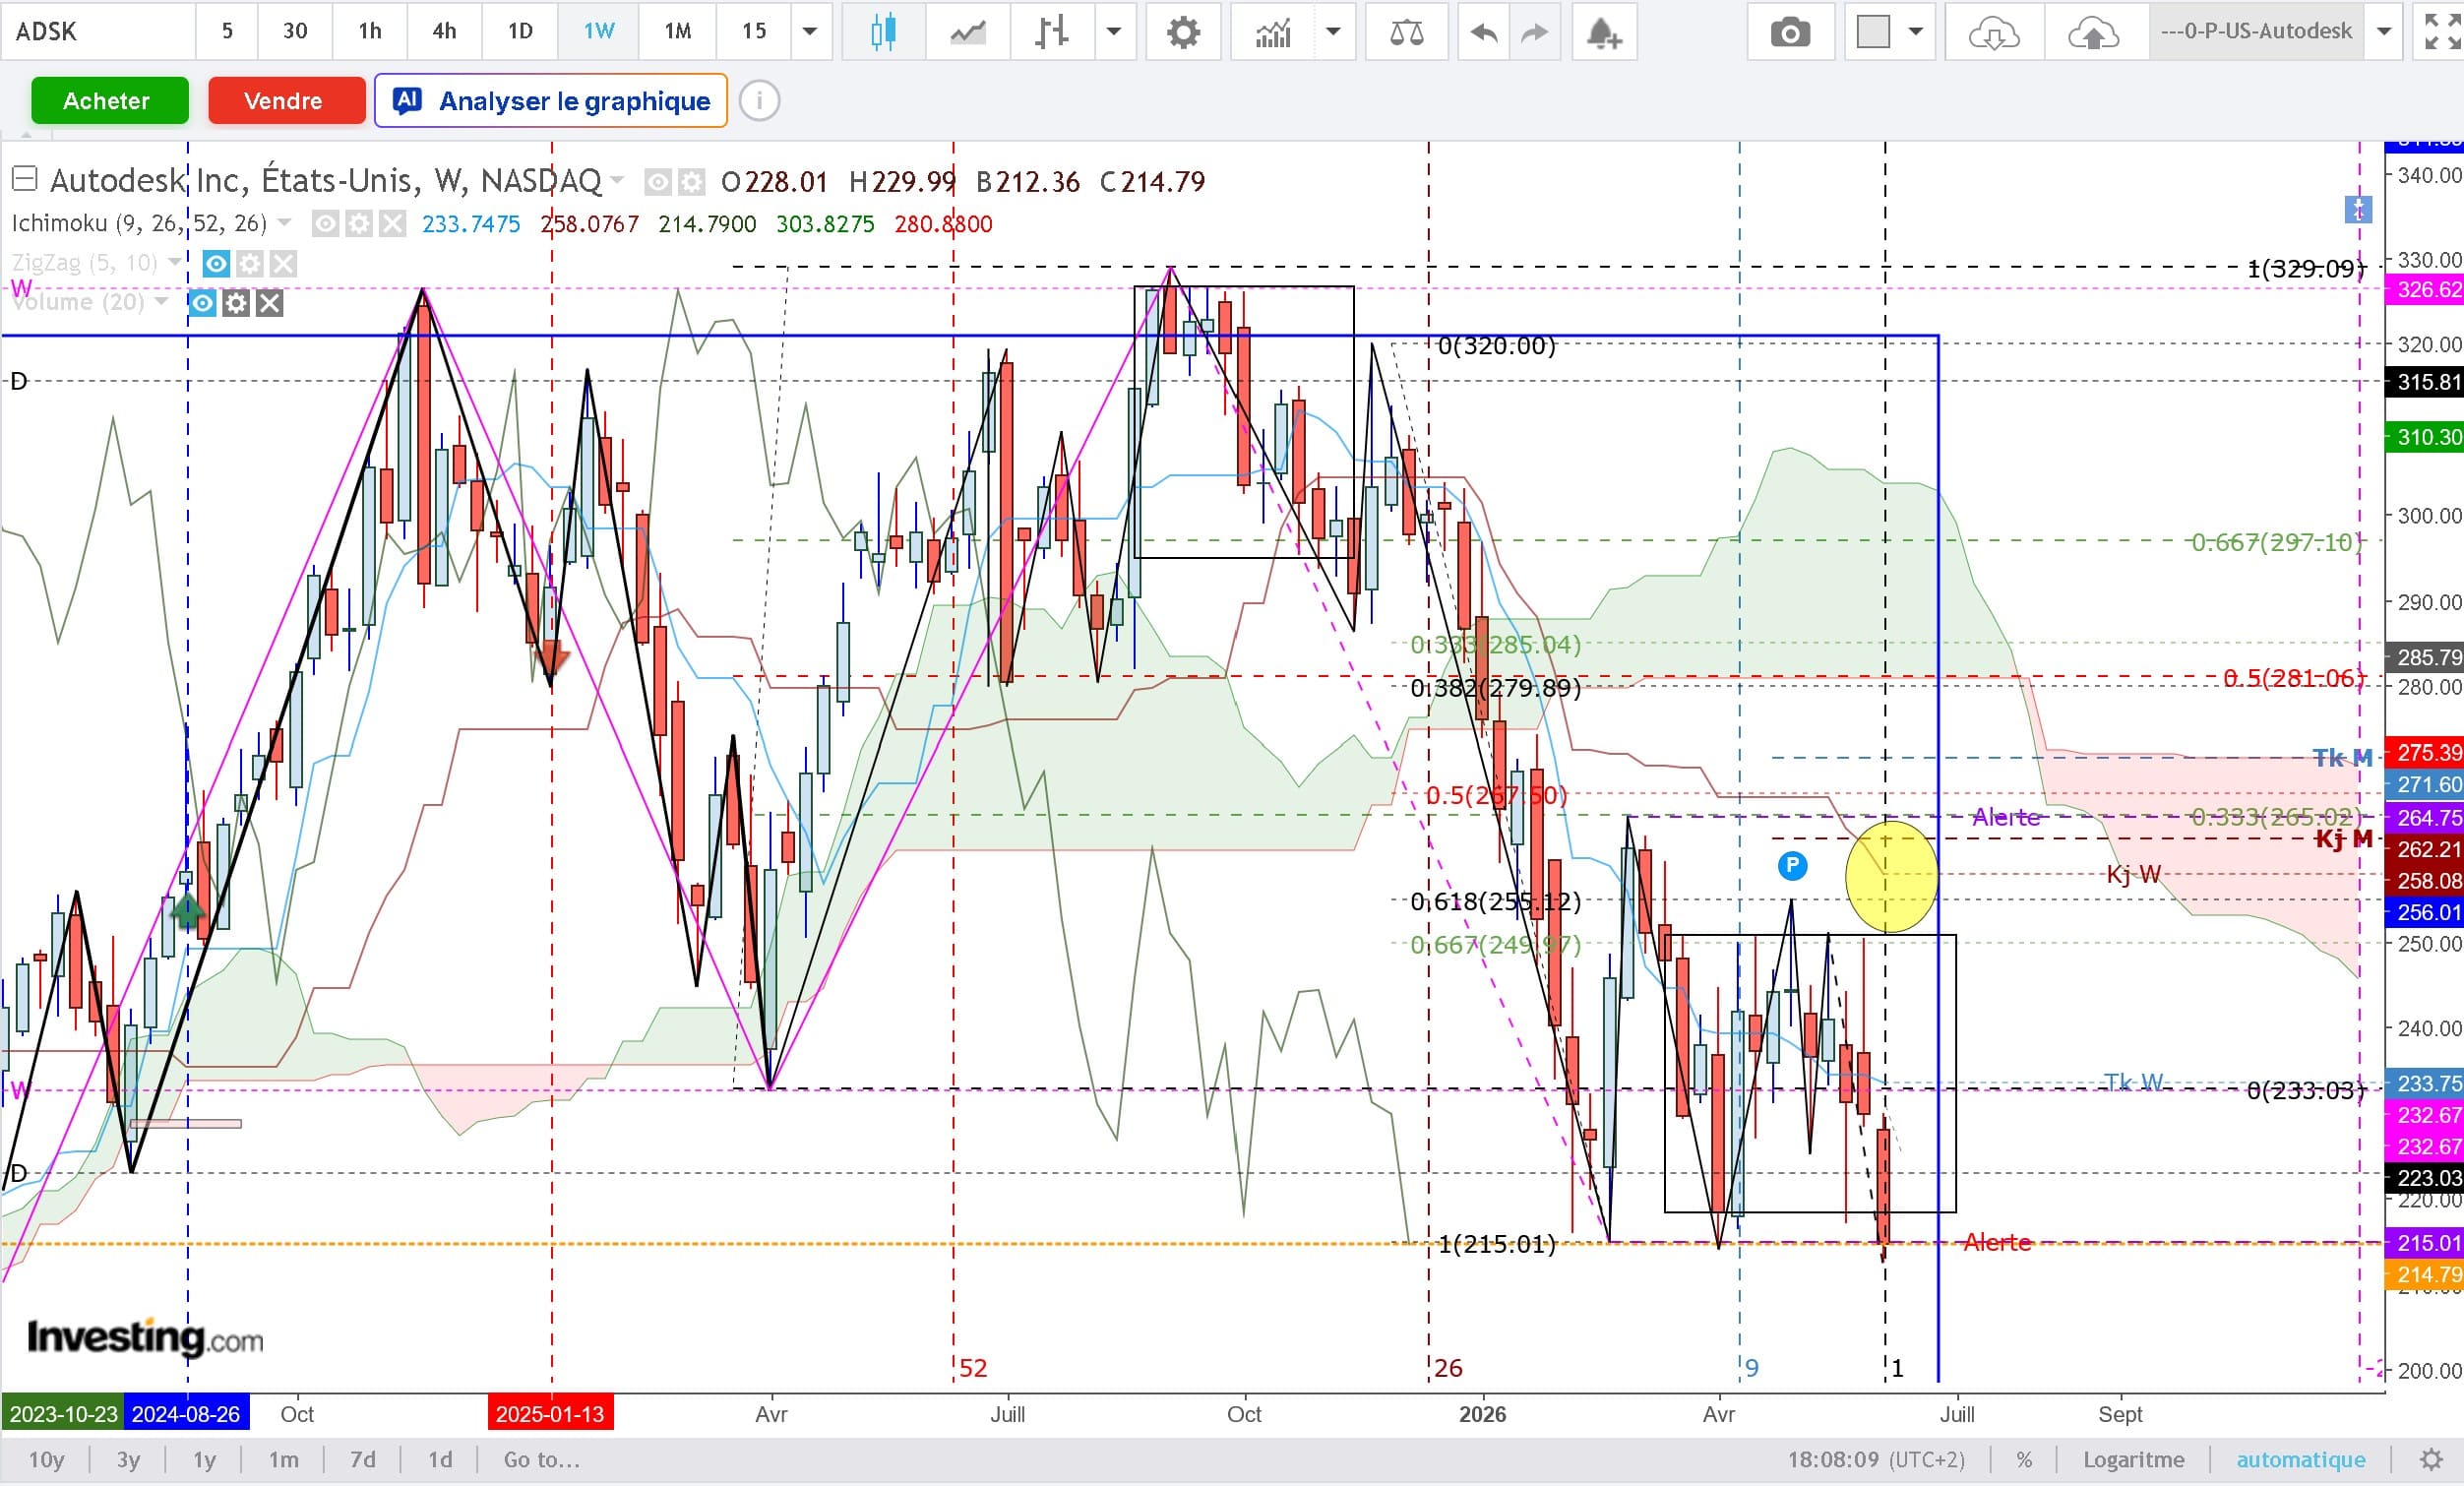Take a chart snapshot with camera icon
The height and width of the screenshot is (1486, 2464).
1790,32
